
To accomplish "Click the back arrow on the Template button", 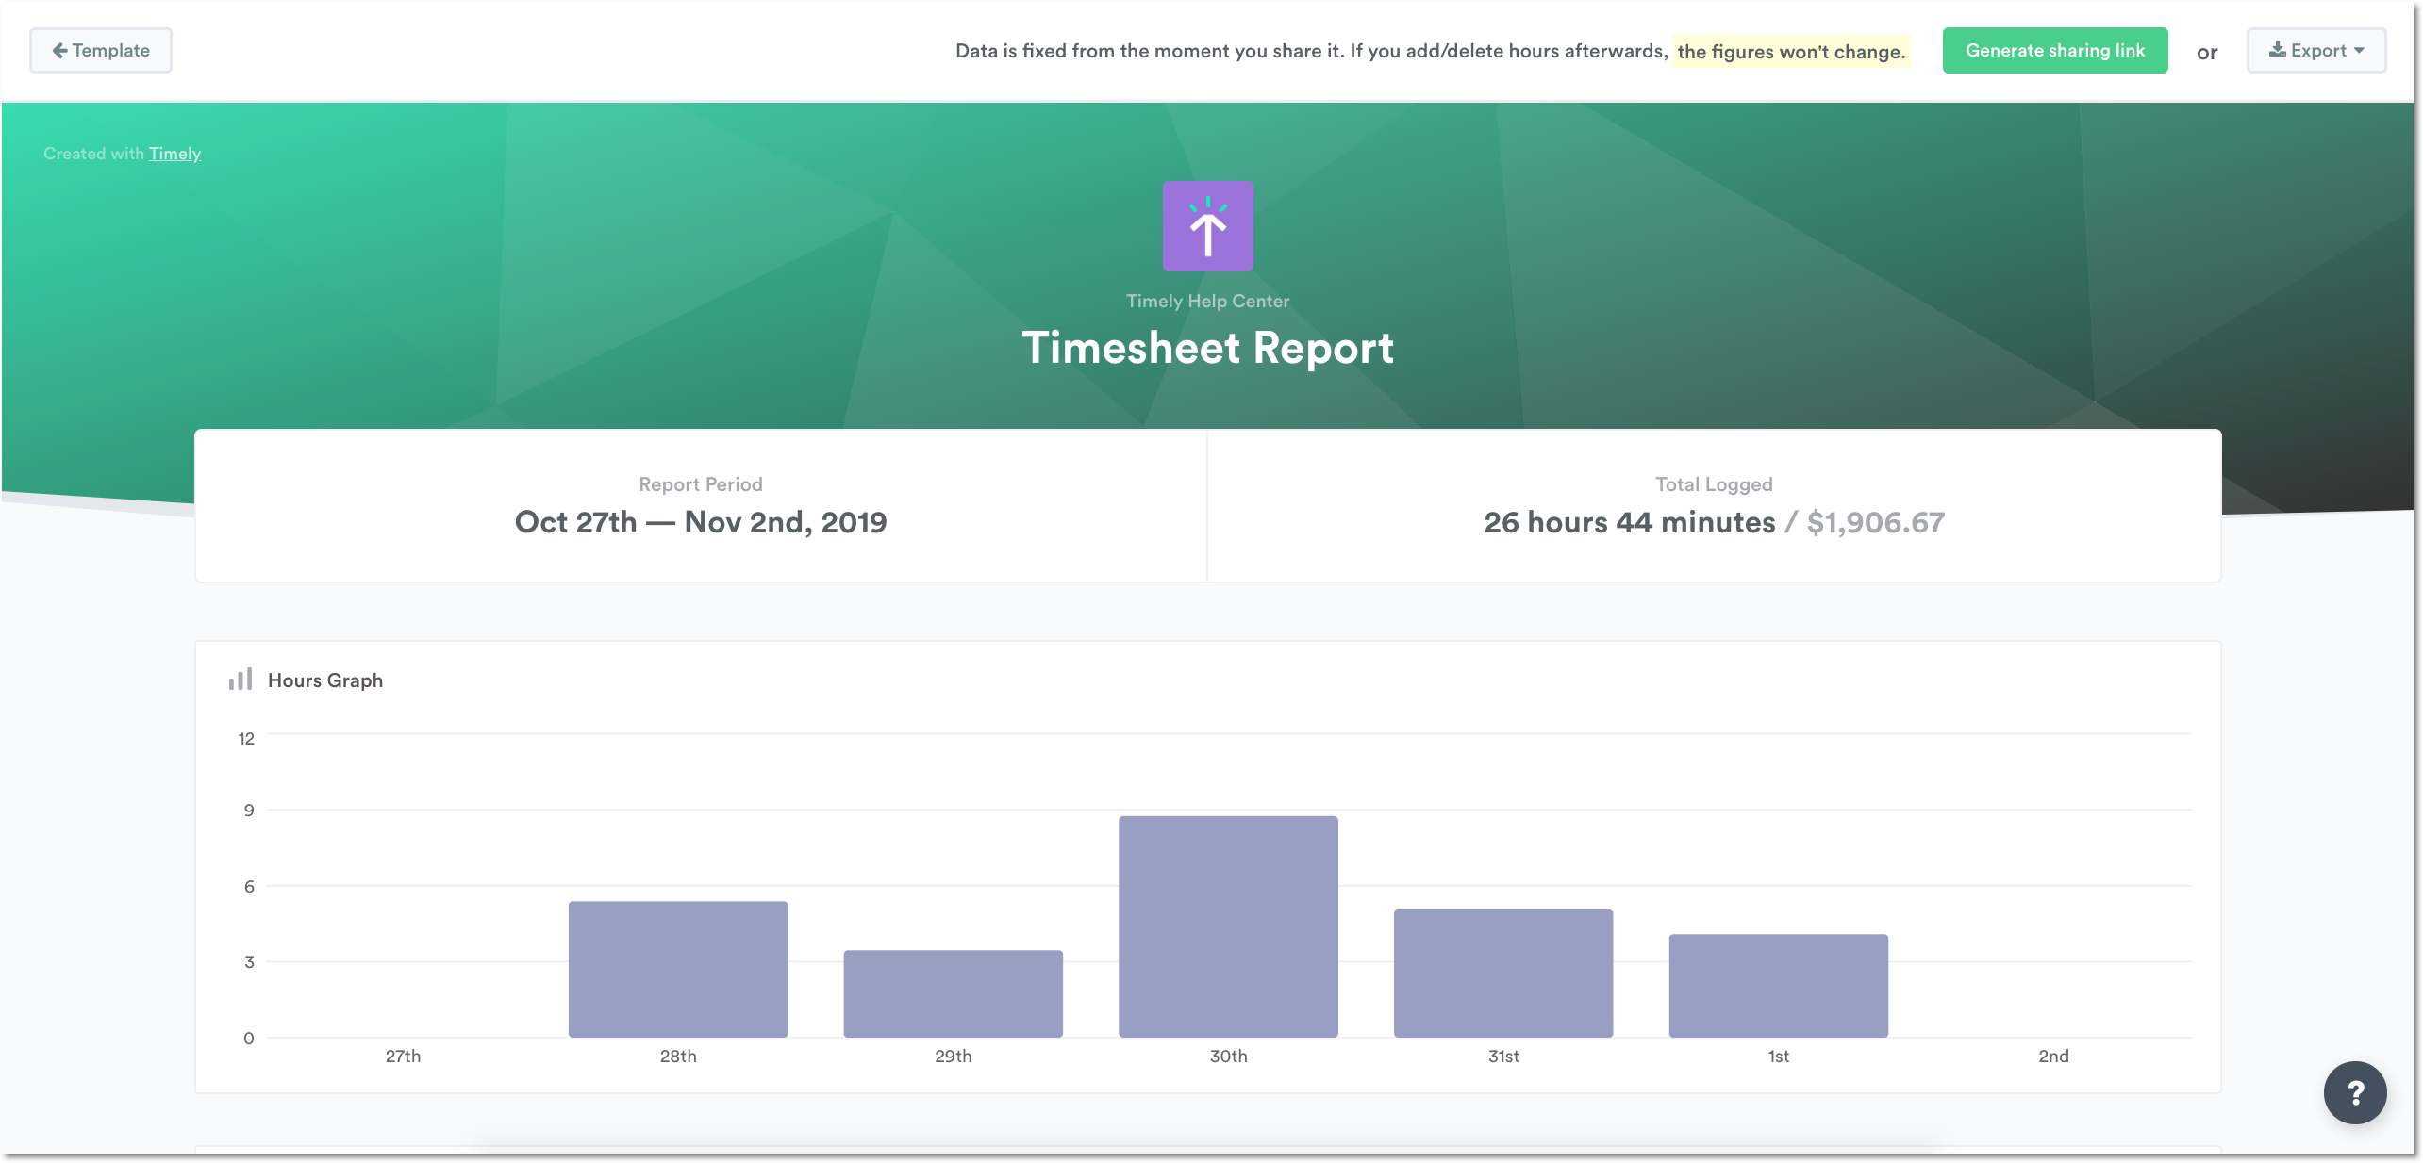I will (x=61, y=50).
